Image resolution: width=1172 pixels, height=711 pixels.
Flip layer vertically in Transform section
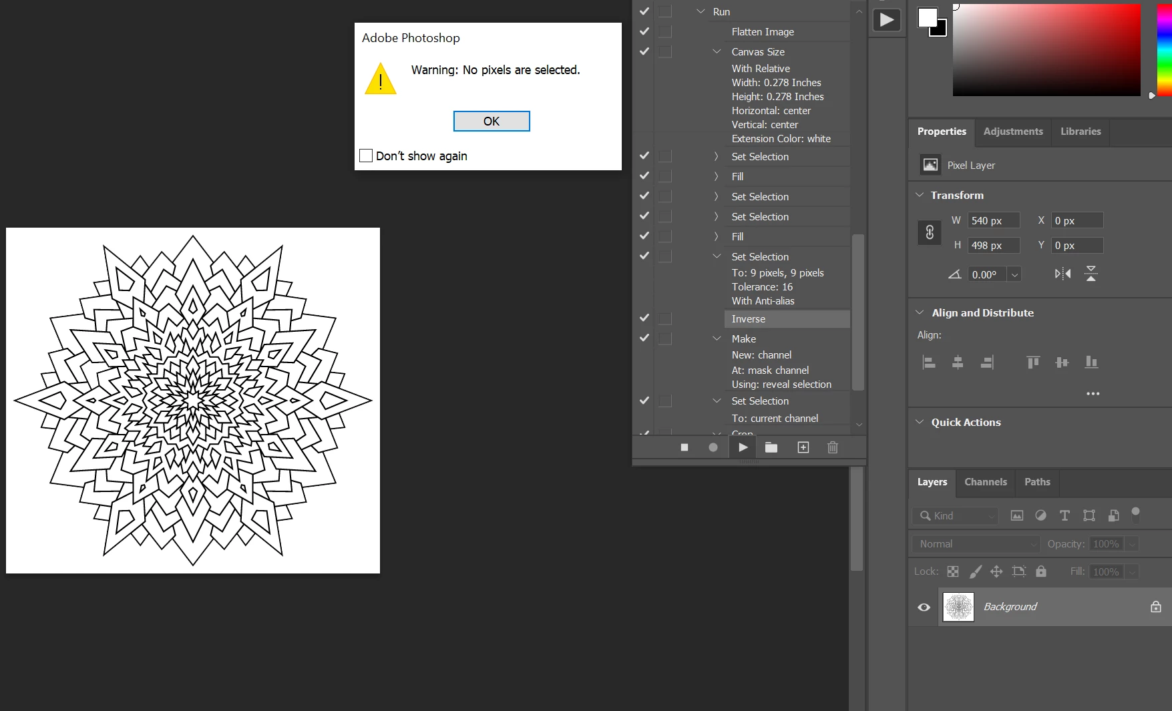1091,274
